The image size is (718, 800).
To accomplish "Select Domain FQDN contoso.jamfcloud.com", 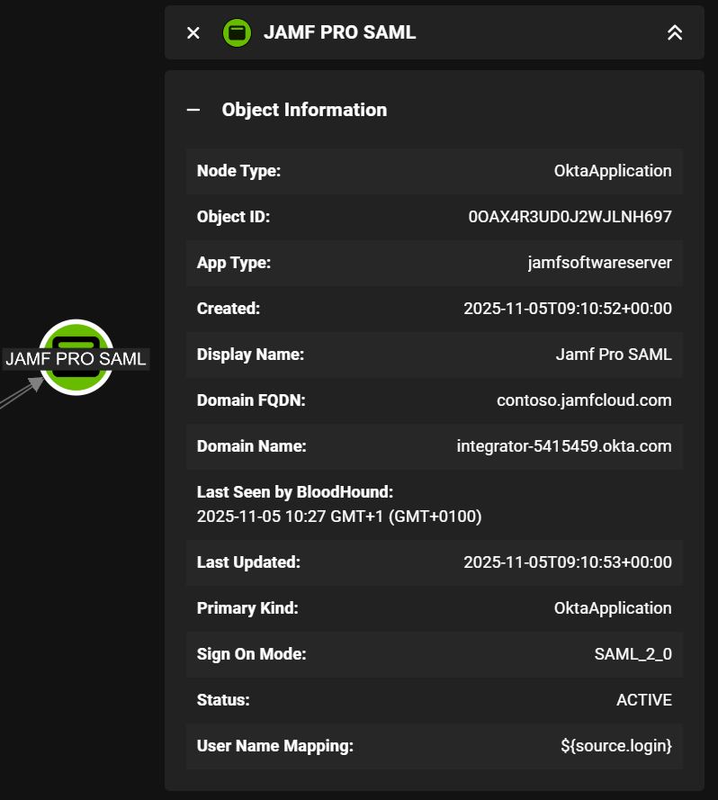I will point(584,400).
